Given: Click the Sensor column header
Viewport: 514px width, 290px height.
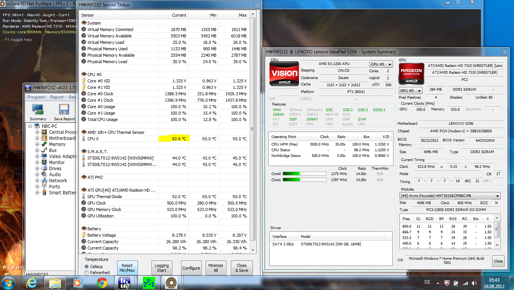Looking at the screenshot, I should pyautogui.click(x=119, y=15).
